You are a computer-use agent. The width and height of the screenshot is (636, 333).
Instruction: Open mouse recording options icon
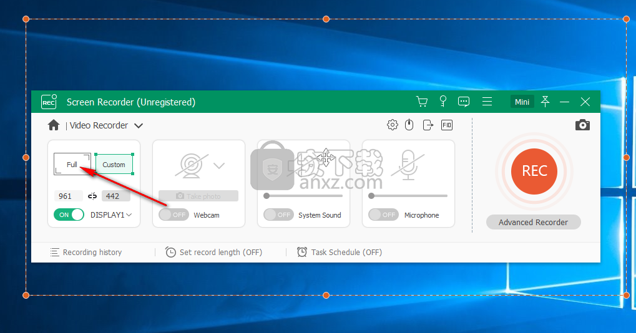pos(409,125)
